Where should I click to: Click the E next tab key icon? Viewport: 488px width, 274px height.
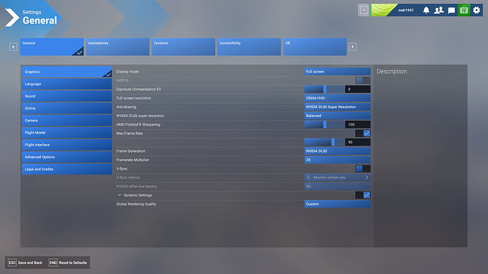click(353, 47)
